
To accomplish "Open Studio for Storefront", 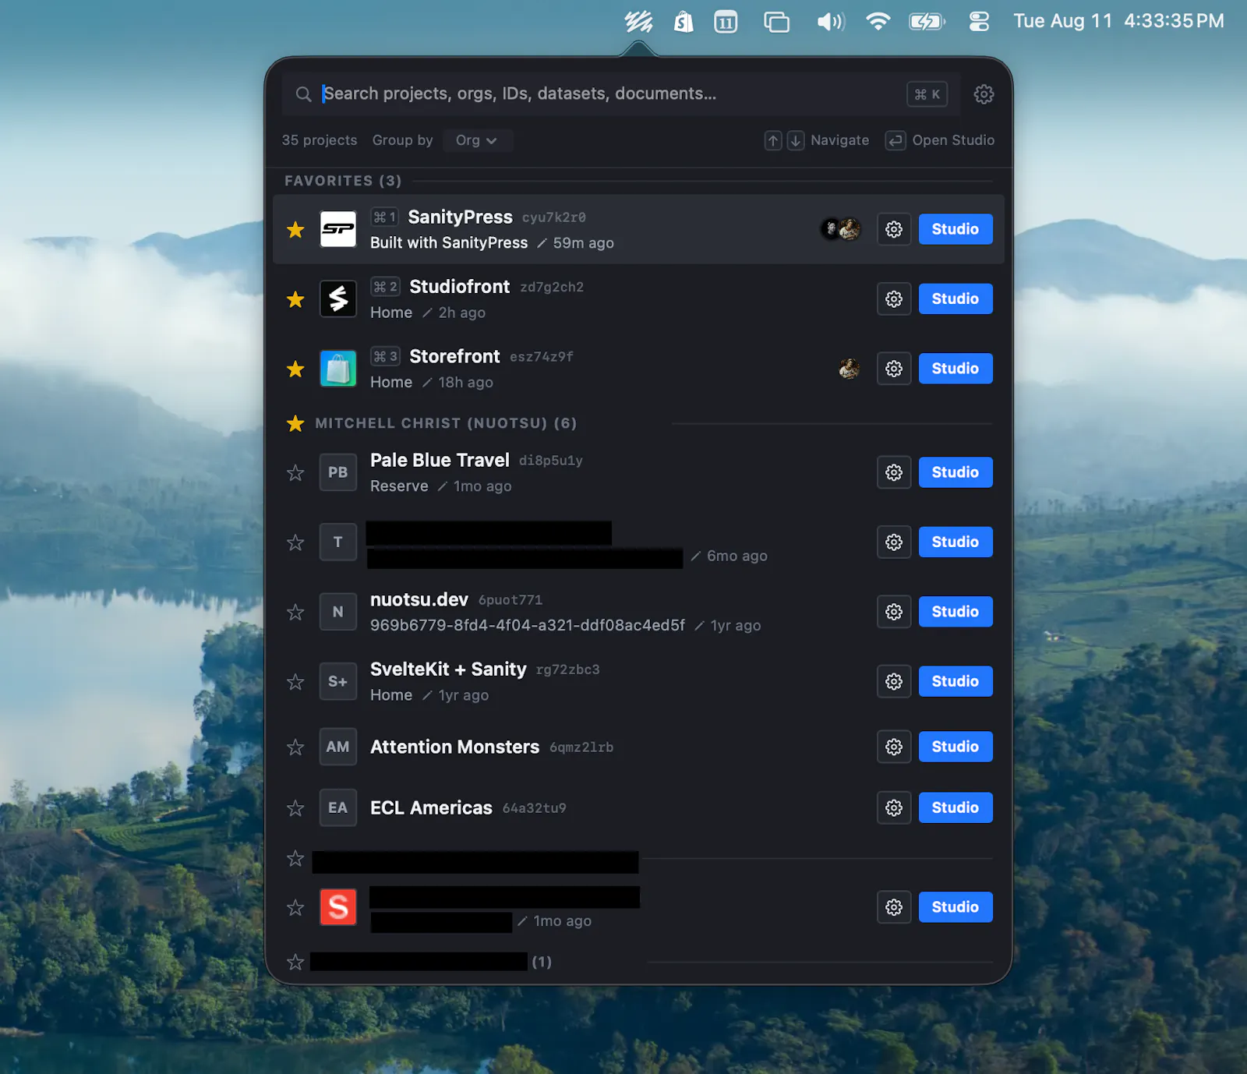I will click(956, 369).
